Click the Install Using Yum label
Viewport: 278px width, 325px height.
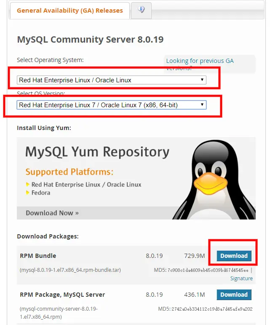pos(44,128)
